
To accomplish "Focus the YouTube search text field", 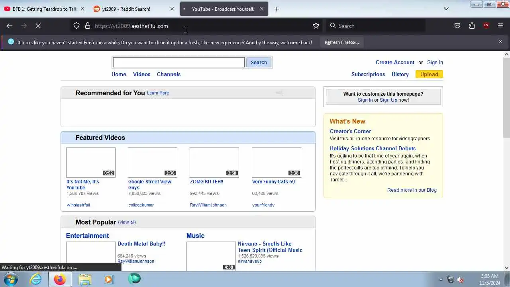I will pyautogui.click(x=178, y=62).
